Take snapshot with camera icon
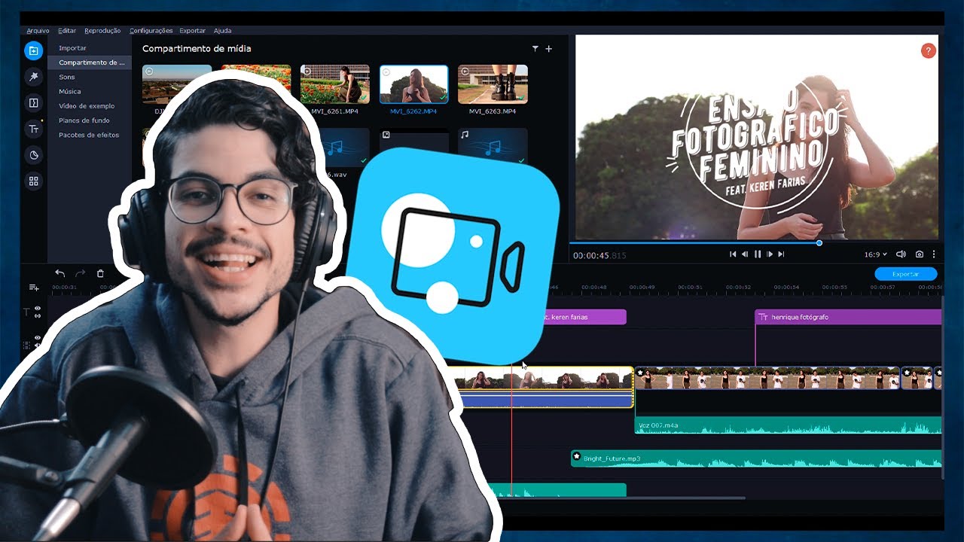The width and height of the screenshot is (964, 542). [x=919, y=254]
